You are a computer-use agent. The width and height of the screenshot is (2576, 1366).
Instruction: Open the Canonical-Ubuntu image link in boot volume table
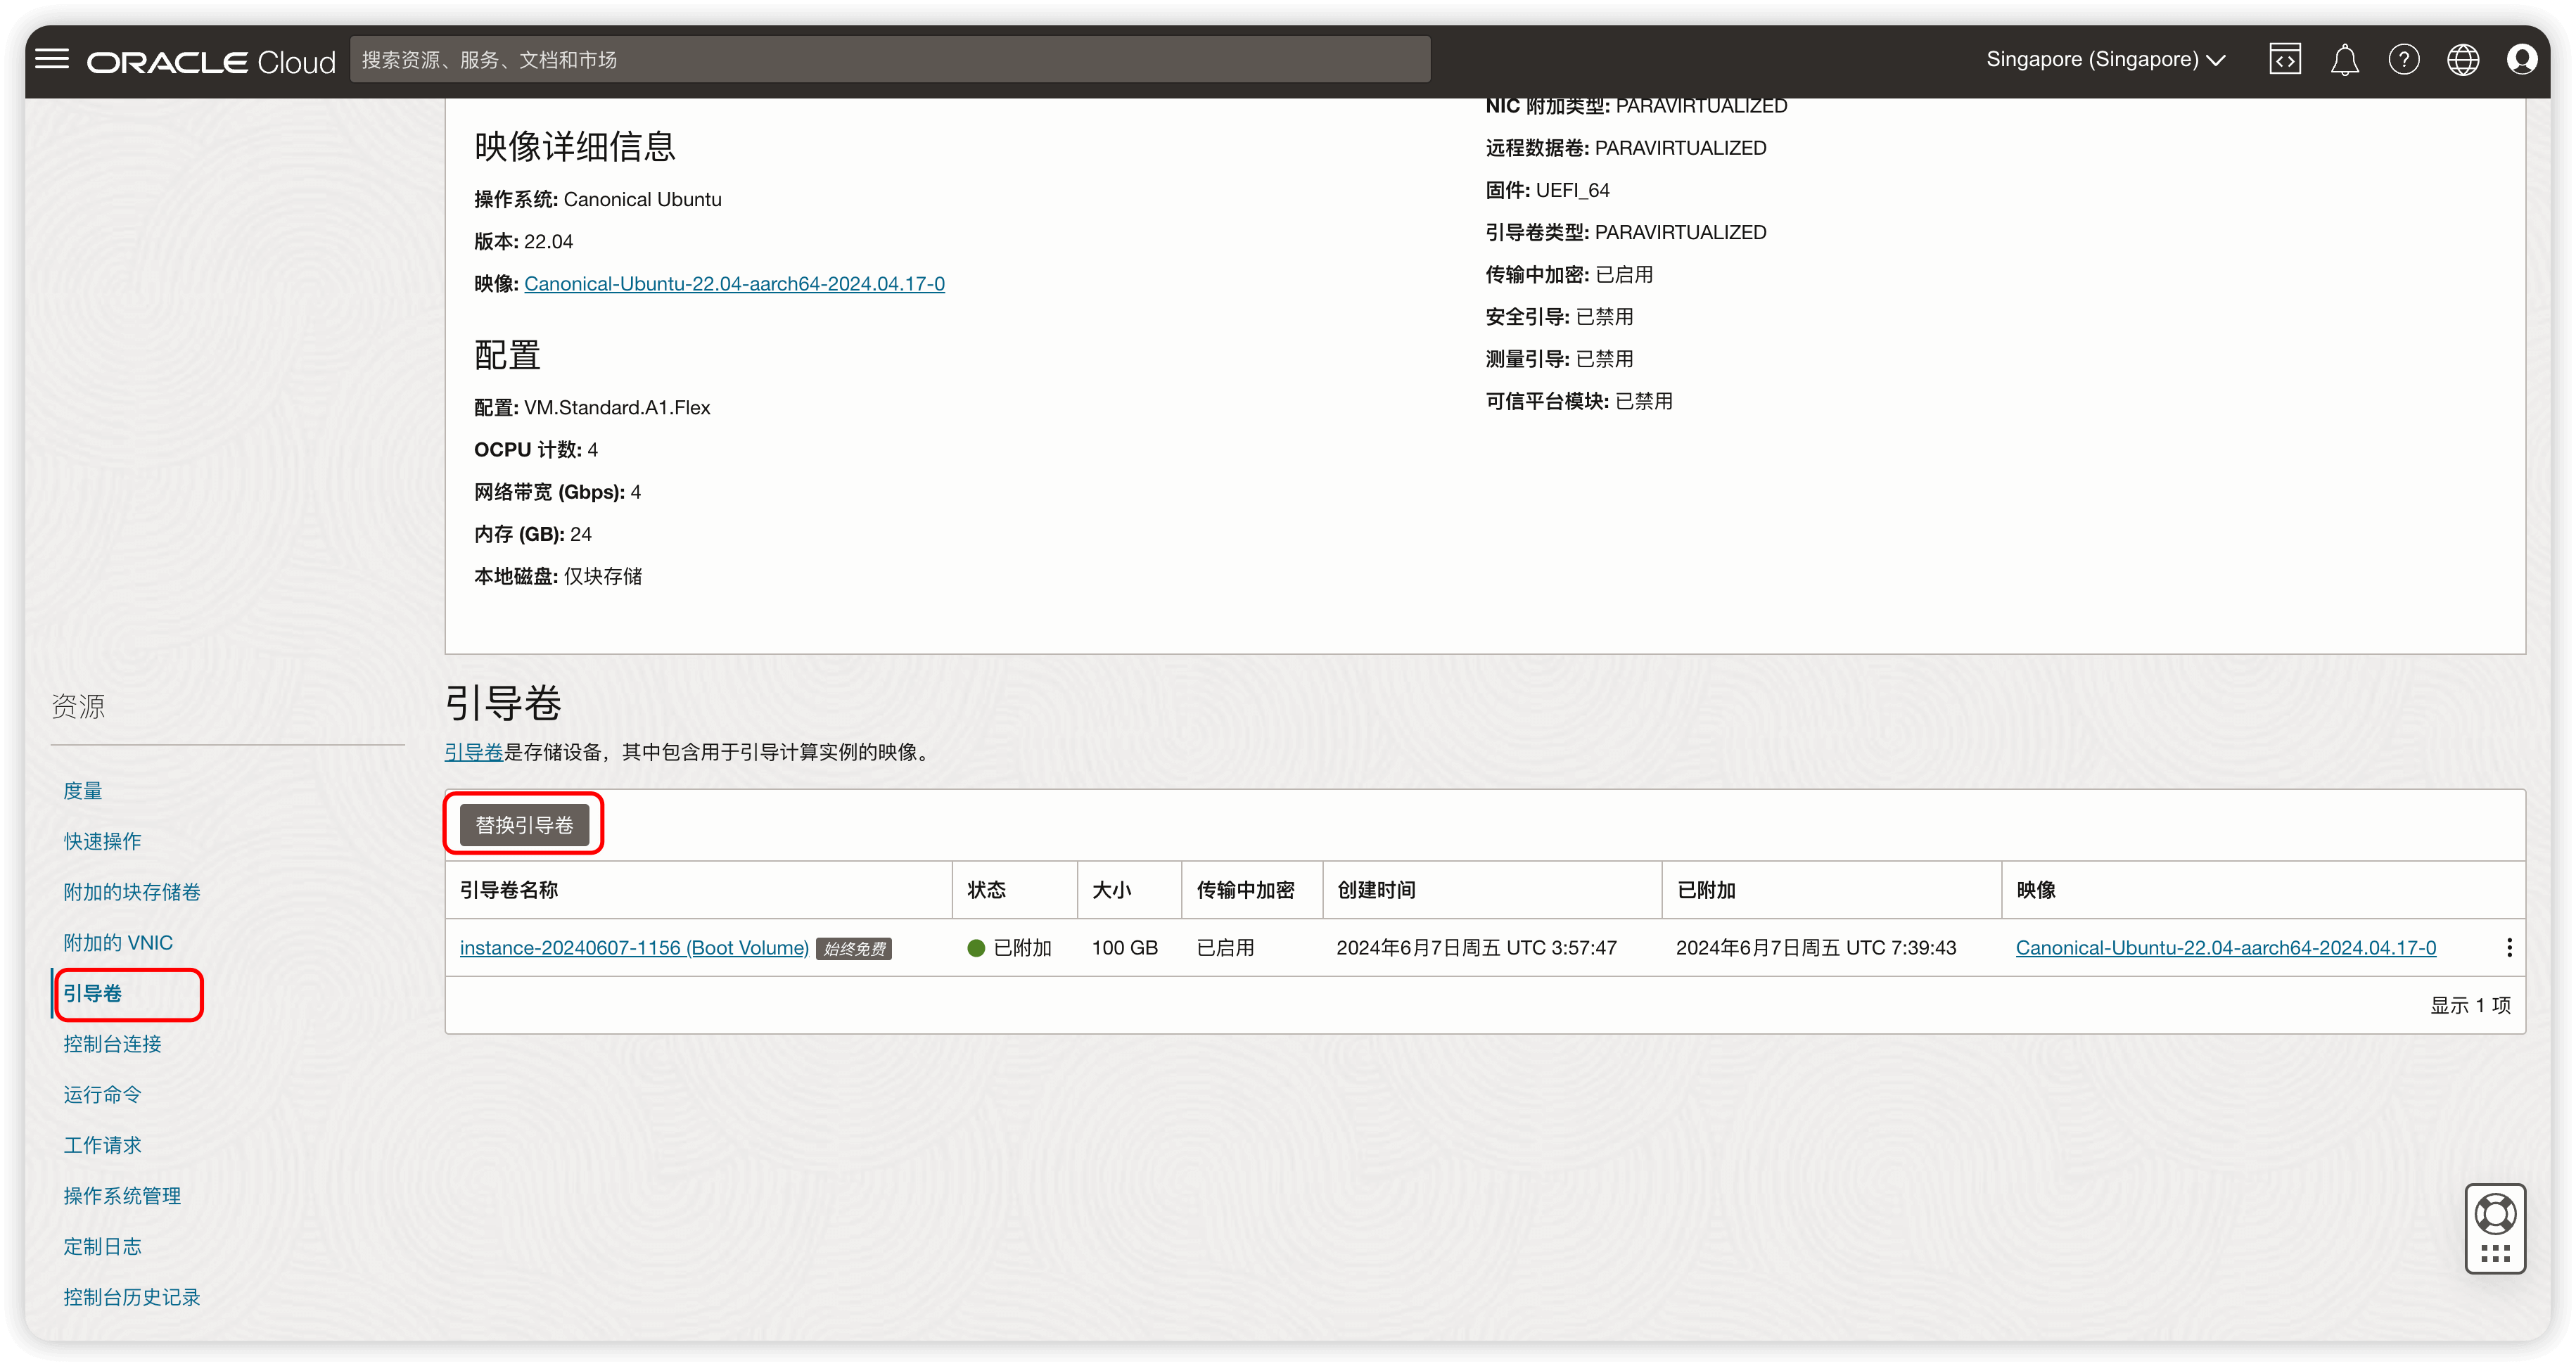coord(2226,948)
